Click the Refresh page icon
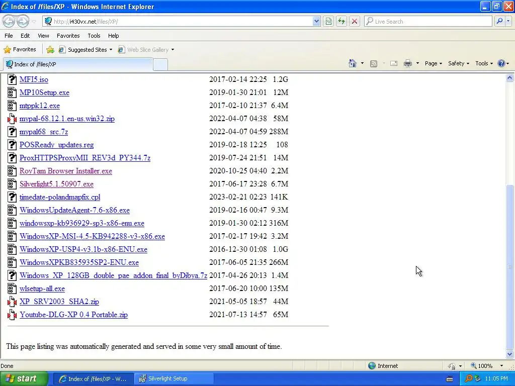The width and height of the screenshot is (515, 386). [341, 21]
